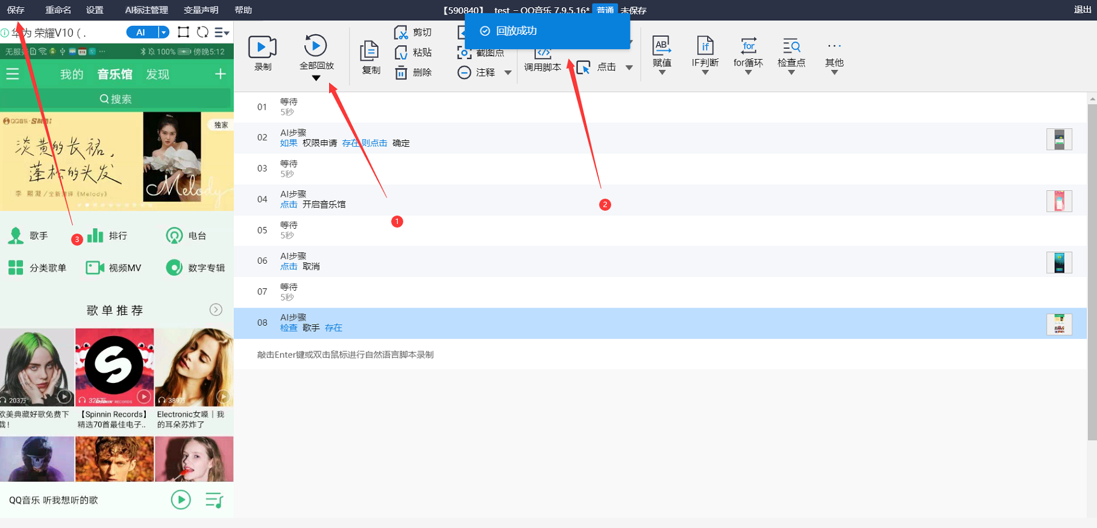Toggle the AI mode pill button

(142, 33)
